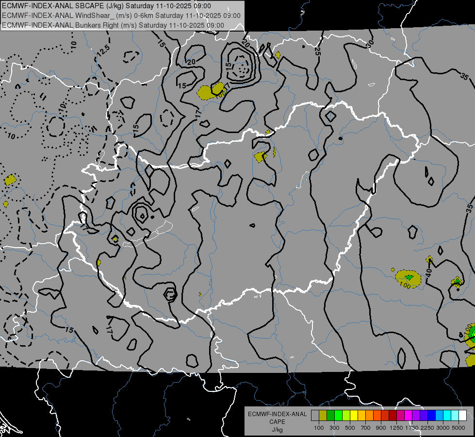Select the WindShear 0-6km title line
Viewport: 475px width, 437px height.
coord(121,15)
